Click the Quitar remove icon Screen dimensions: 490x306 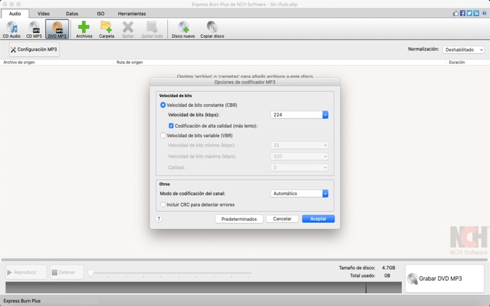[128, 29]
